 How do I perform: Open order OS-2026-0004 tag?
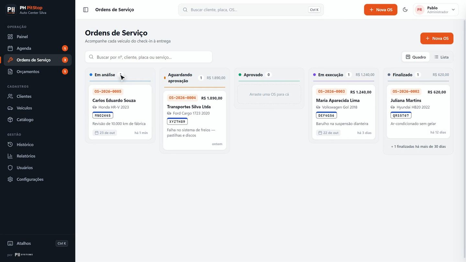click(x=182, y=98)
